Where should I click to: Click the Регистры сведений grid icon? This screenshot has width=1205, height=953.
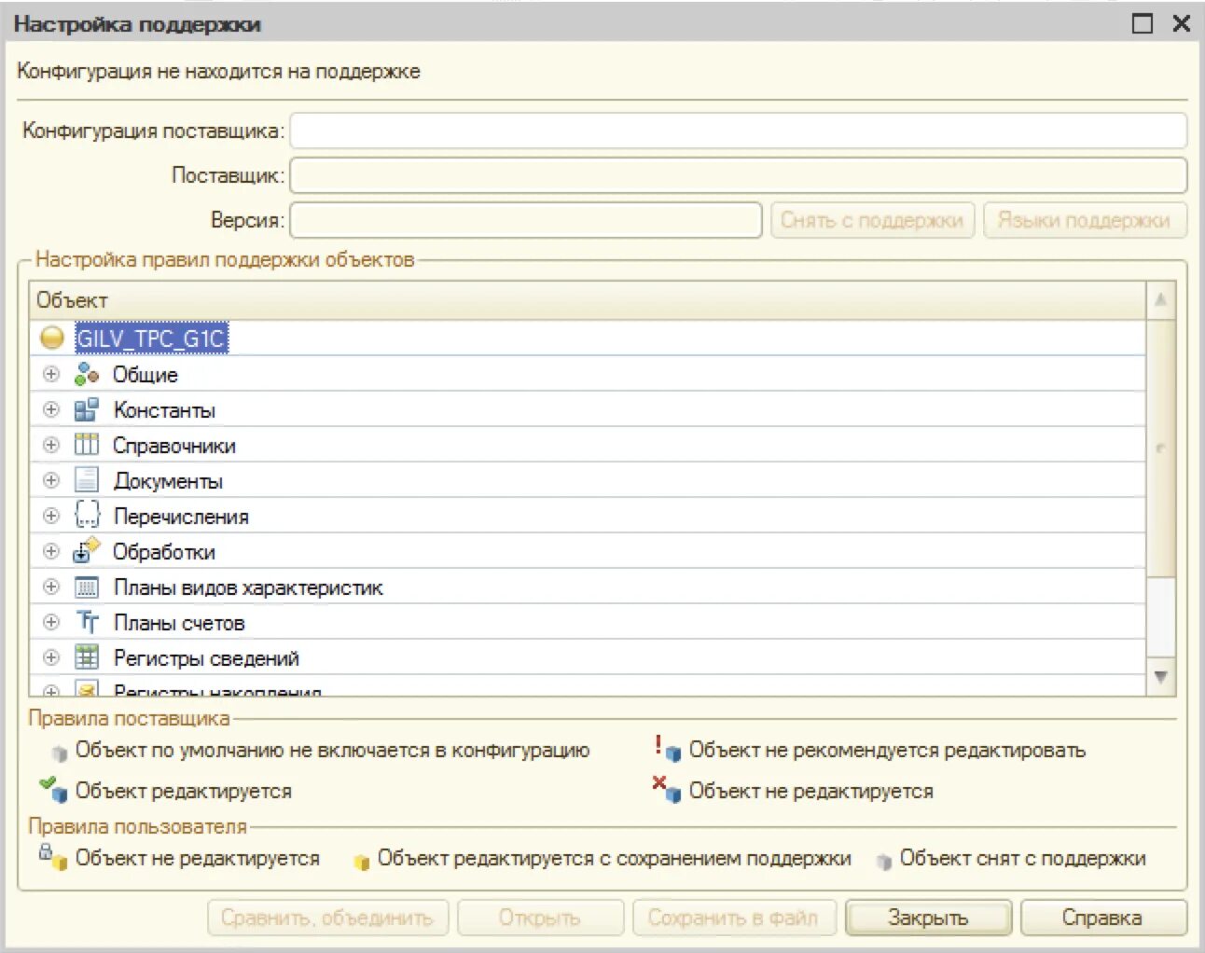(87, 657)
